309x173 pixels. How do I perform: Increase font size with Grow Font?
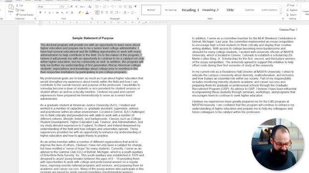click(72, 7)
